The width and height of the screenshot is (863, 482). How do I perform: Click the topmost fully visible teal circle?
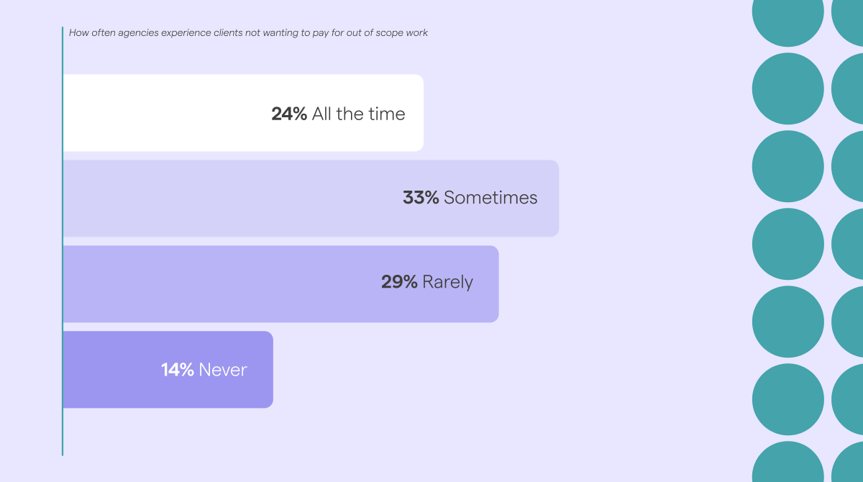(788, 88)
